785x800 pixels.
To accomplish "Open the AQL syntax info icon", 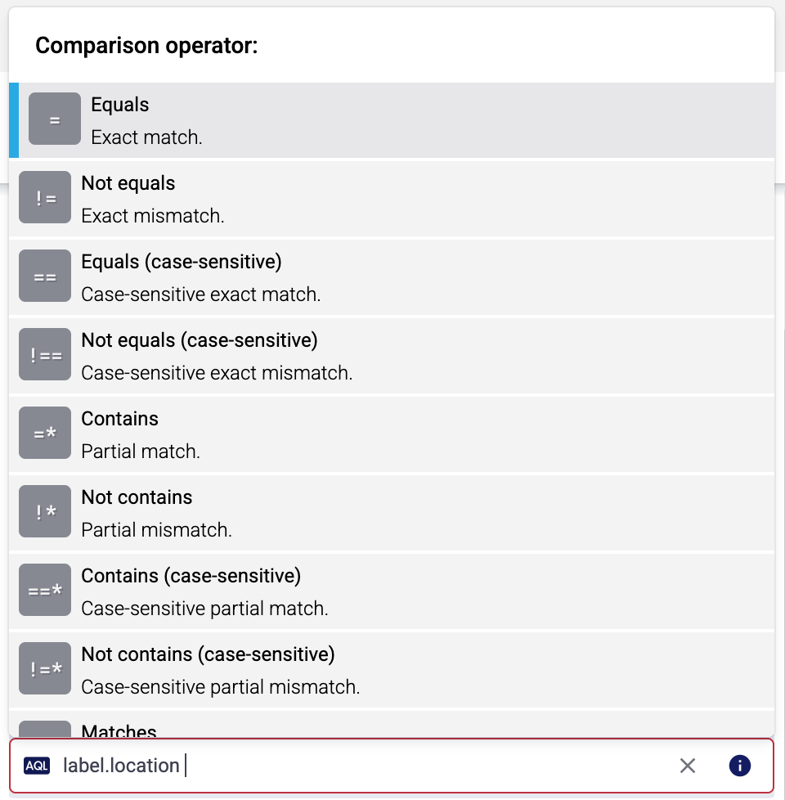I will pyautogui.click(x=739, y=766).
